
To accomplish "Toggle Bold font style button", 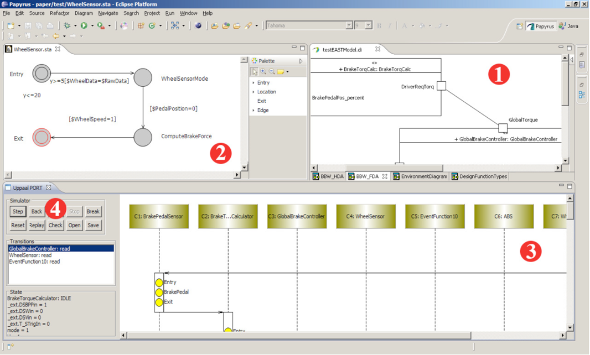I will point(379,25).
